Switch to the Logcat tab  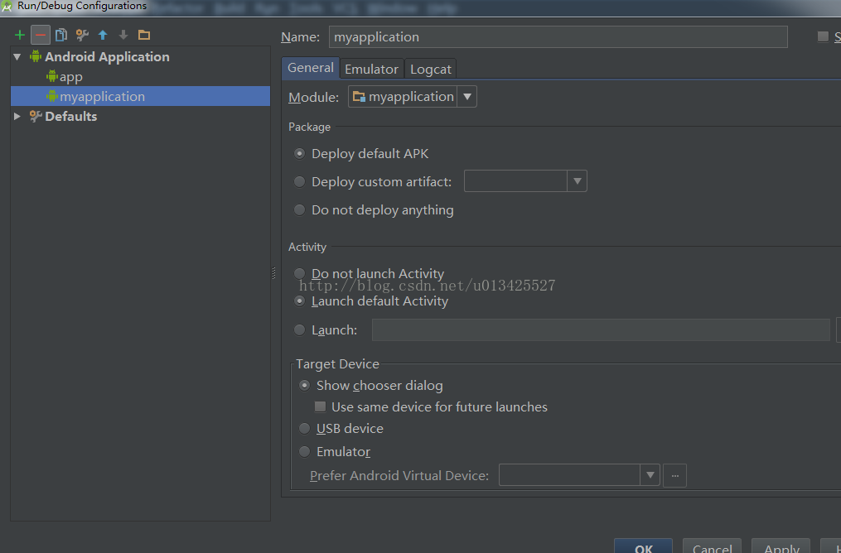pos(431,70)
